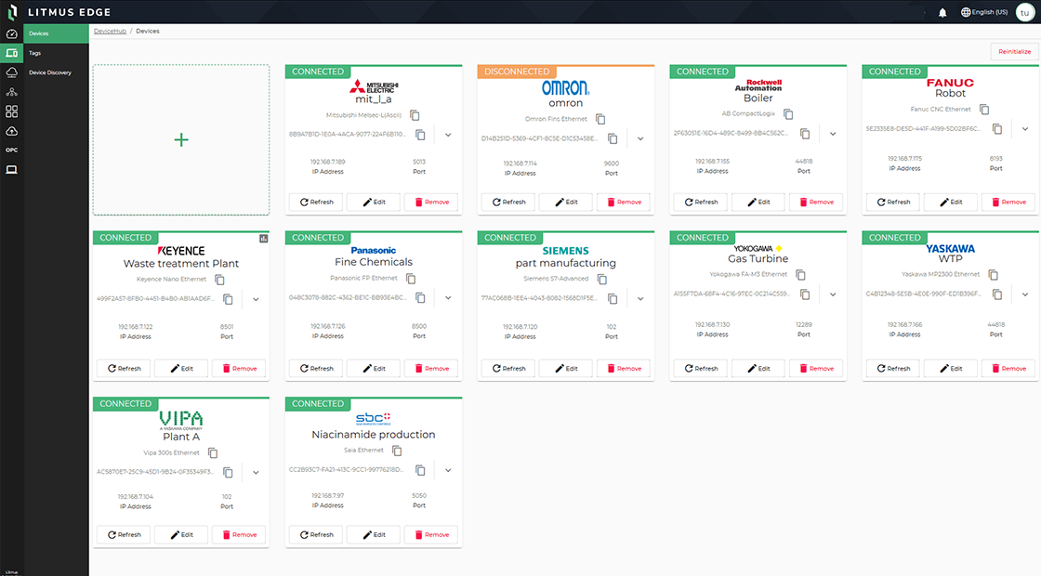Click the Siemens logo on part manufacturing

pos(566,251)
